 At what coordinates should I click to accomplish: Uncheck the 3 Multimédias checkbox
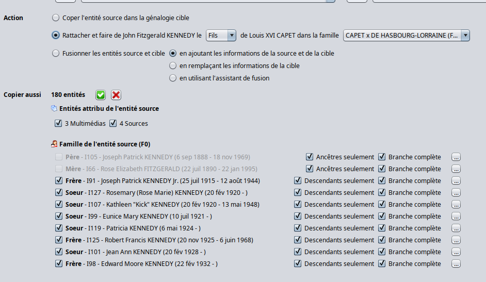pyautogui.click(x=58, y=124)
